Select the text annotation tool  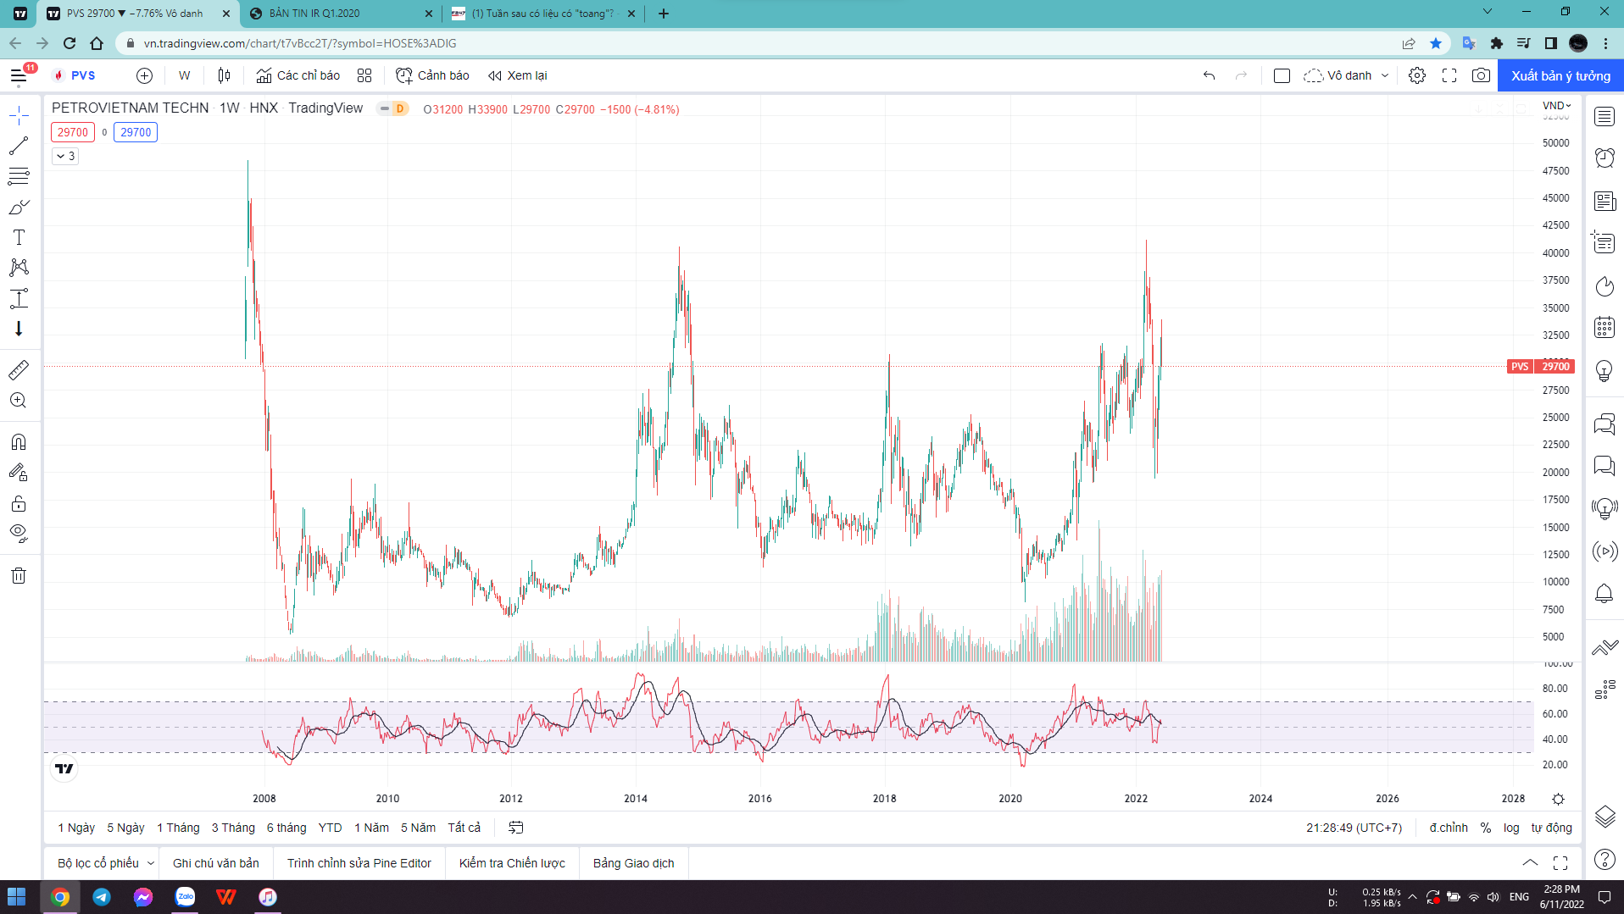(19, 237)
